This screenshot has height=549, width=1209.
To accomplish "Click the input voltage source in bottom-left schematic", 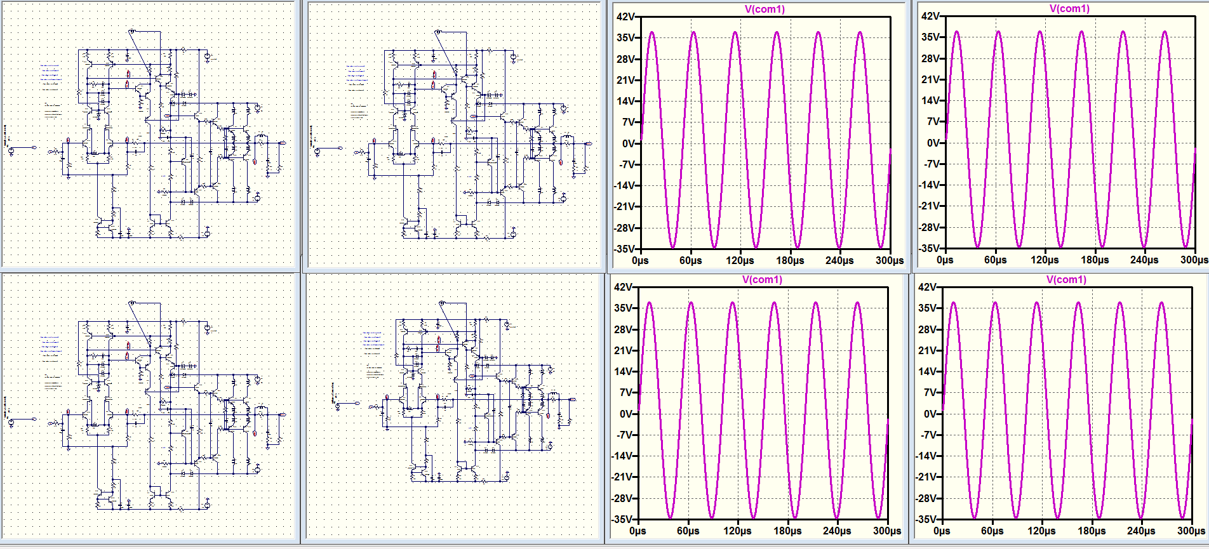I will (x=11, y=421).
